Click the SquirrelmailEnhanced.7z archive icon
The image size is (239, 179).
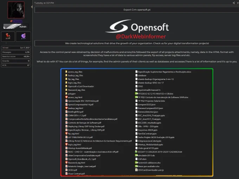pos(136,90)
